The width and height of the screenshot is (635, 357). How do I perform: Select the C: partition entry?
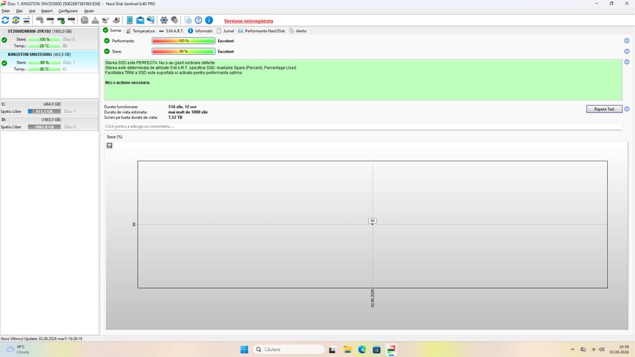tap(49, 108)
